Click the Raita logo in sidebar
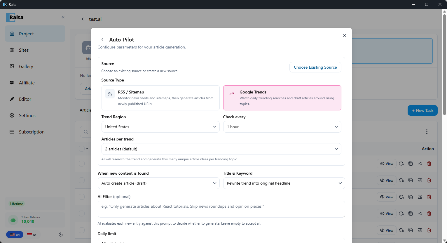The image size is (447, 243). 15,17
